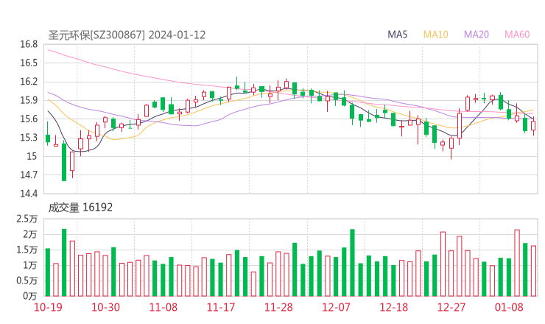Click the 15.3 price axis value

click(29, 138)
